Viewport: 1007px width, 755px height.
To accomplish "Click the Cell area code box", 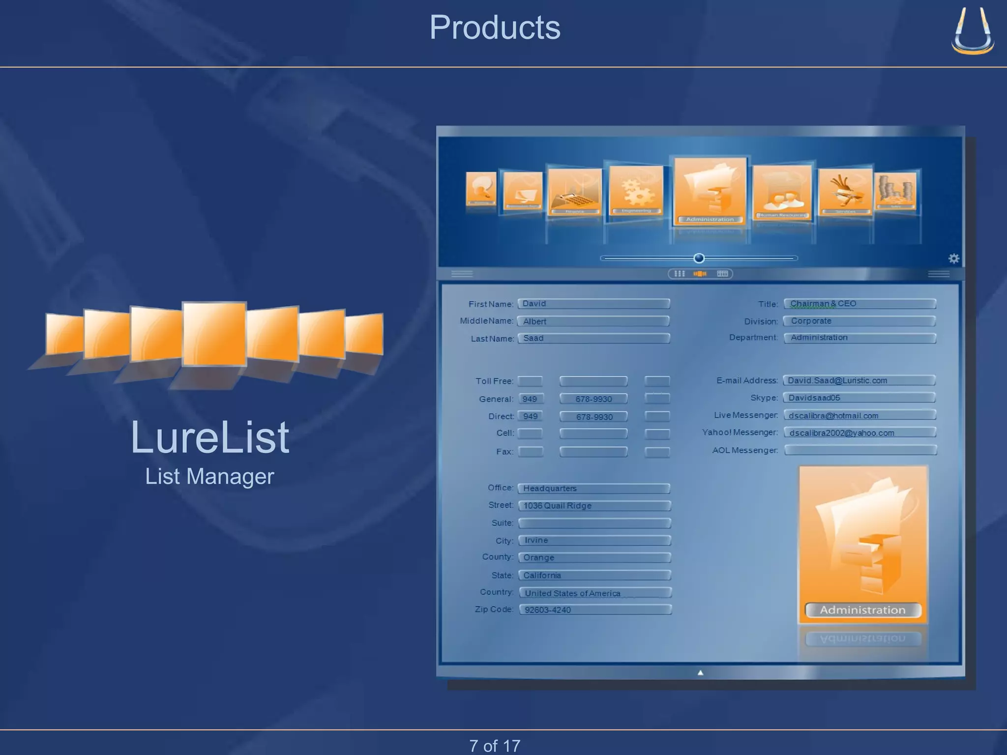I will (530, 434).
